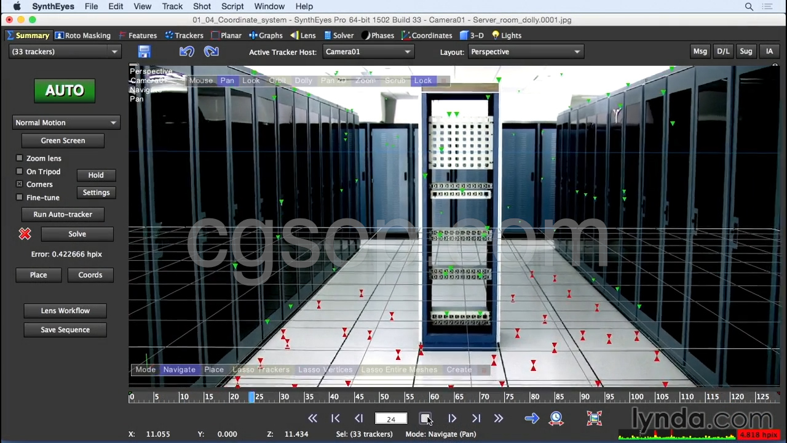Enable the Fine-tune checkbox
The image size is (787, 443).
[x=20, y=198]
